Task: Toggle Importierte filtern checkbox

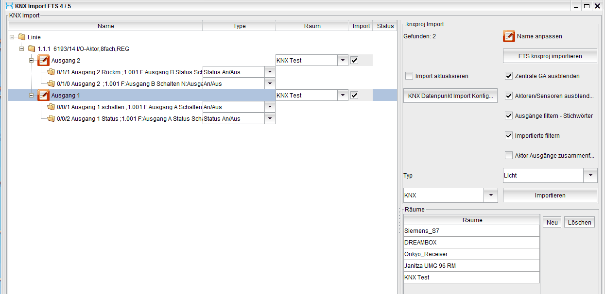Action: pos(509,135)
